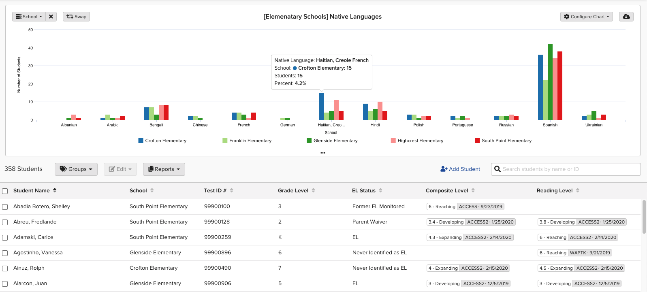Click the Student Name column header
The width and height of the screenshot is (647, 292).
coord(32,190)
